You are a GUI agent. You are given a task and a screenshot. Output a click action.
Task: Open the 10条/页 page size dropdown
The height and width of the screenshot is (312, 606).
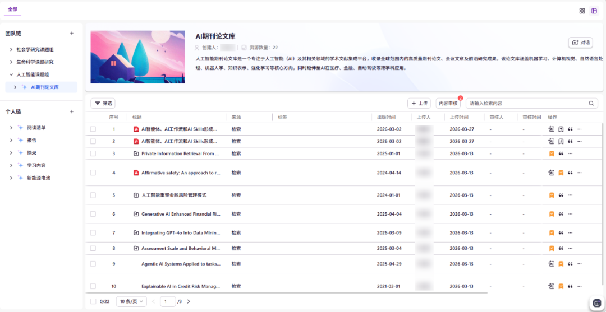(x=132, y=301)
